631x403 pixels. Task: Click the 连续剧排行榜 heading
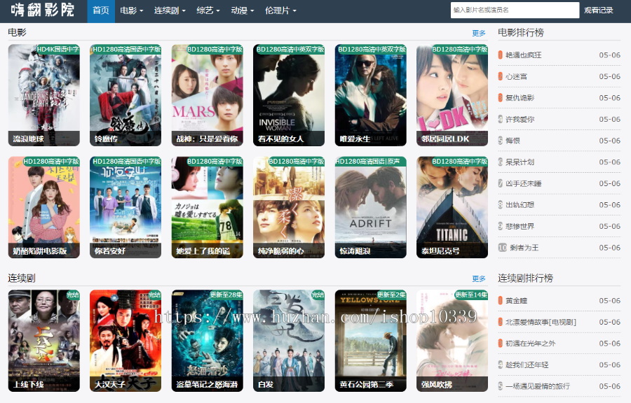(x=525, y=278)
